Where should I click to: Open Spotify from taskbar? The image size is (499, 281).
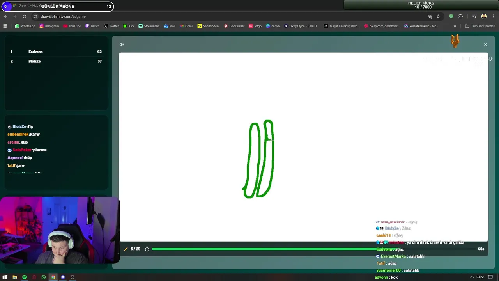(x=24, y=277)
